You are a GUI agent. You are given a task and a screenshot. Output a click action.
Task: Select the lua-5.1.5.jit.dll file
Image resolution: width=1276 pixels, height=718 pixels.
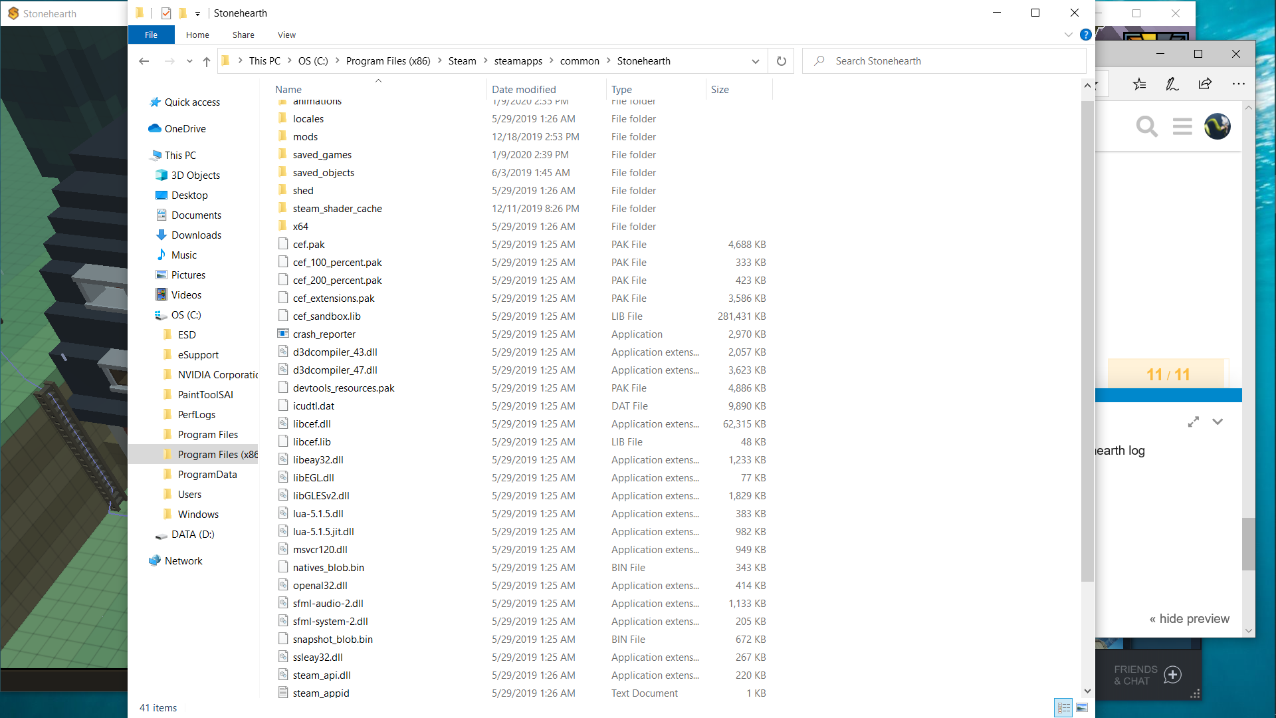pos(323,532)
